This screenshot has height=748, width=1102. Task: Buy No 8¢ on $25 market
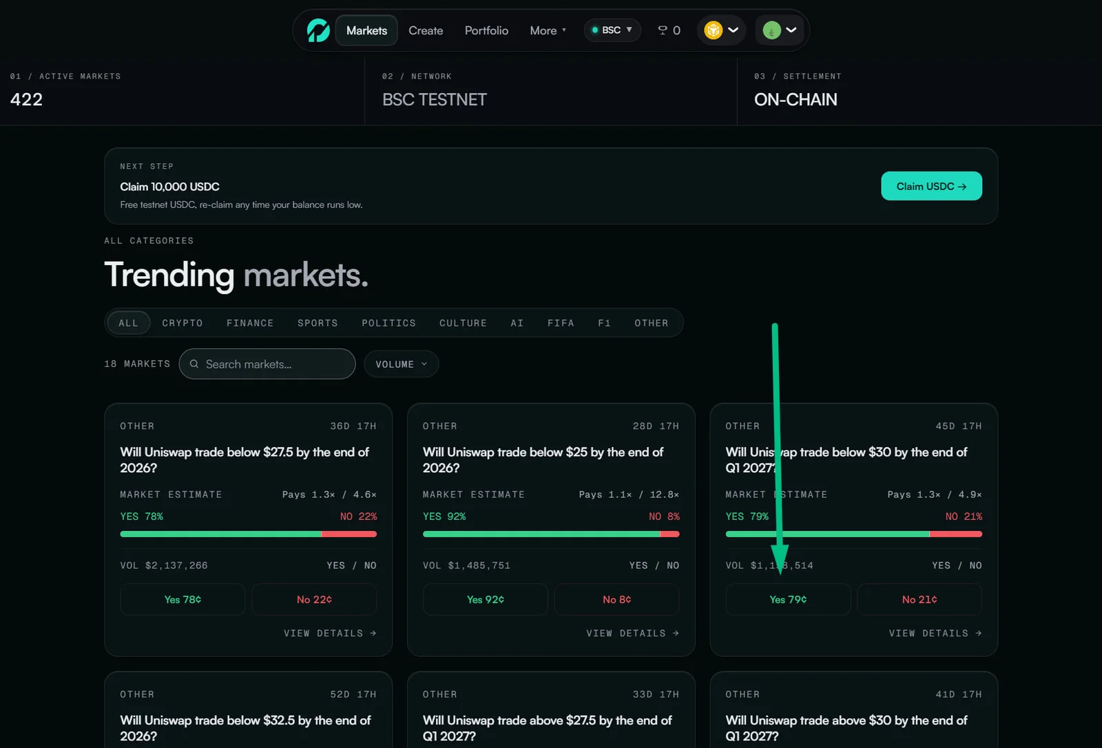pos(617,599)
